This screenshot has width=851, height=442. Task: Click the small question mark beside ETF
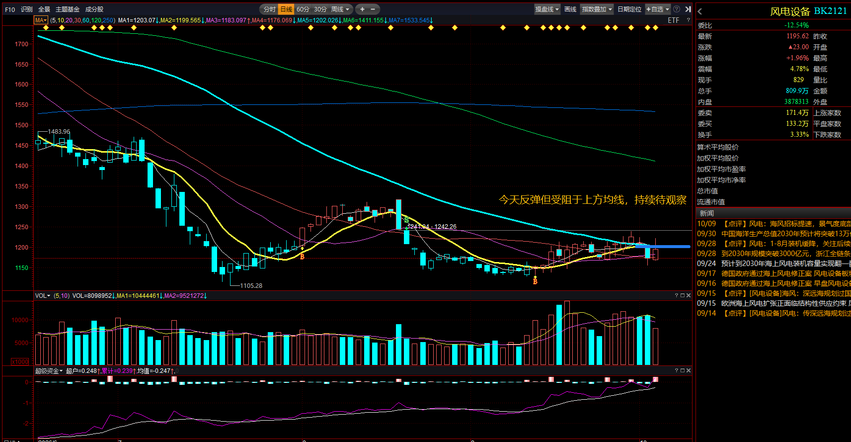[x=688, y=20]
